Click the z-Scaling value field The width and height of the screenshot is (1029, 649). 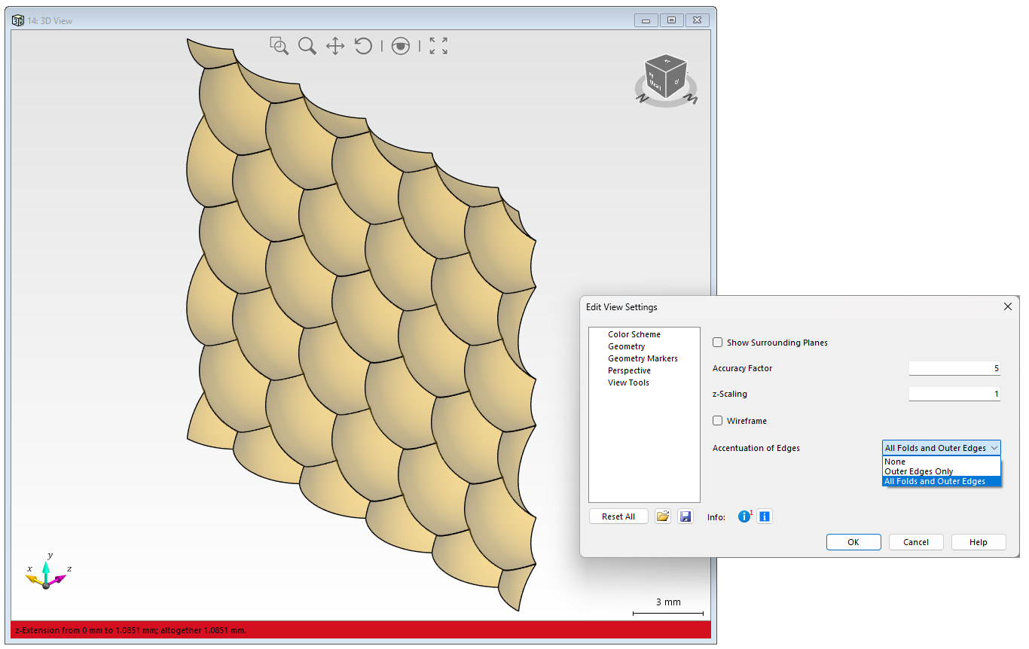coord(954,394)
